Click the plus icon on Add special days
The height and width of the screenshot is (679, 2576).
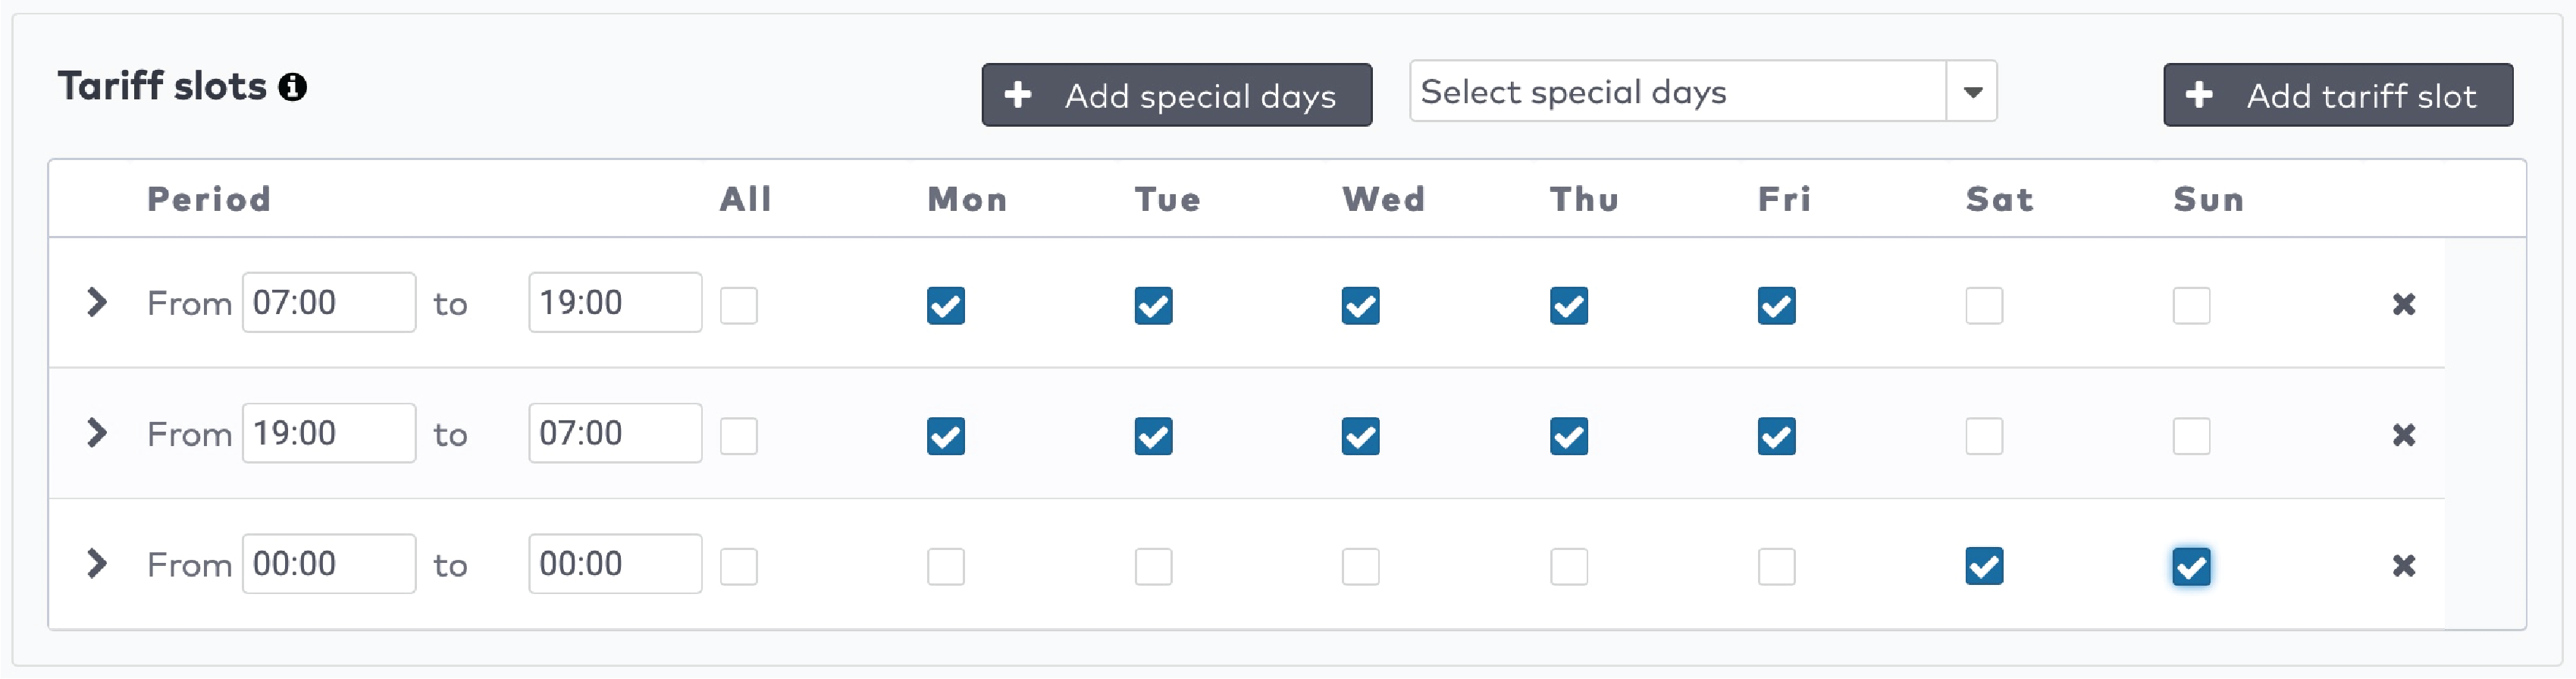coord(1018,95)
